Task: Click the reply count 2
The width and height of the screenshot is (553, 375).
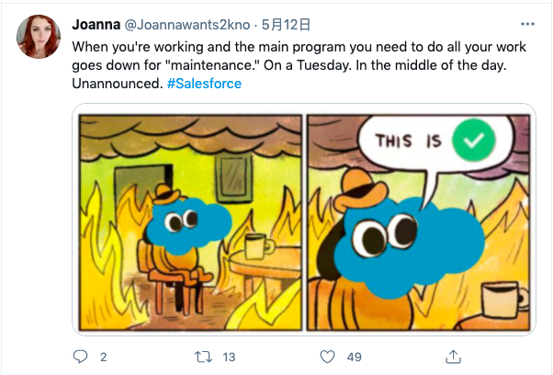Action: [103, 357]
